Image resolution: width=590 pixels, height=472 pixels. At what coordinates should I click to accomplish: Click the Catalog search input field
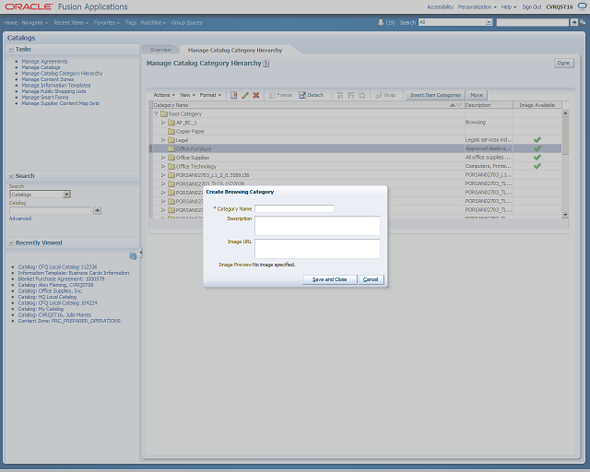50,210
